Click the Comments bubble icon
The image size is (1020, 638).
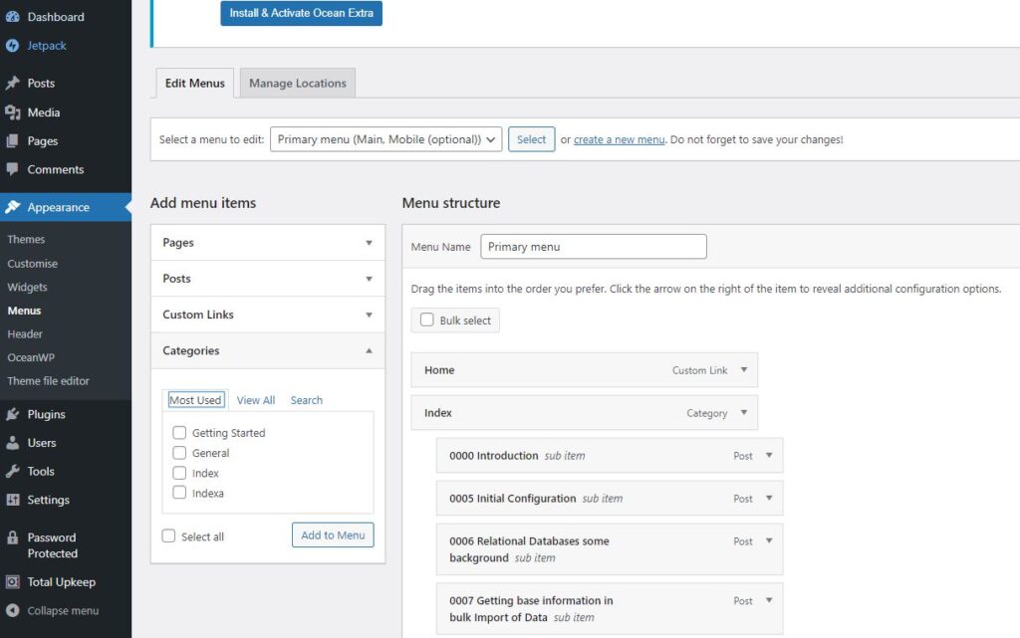tap(12, 169)
